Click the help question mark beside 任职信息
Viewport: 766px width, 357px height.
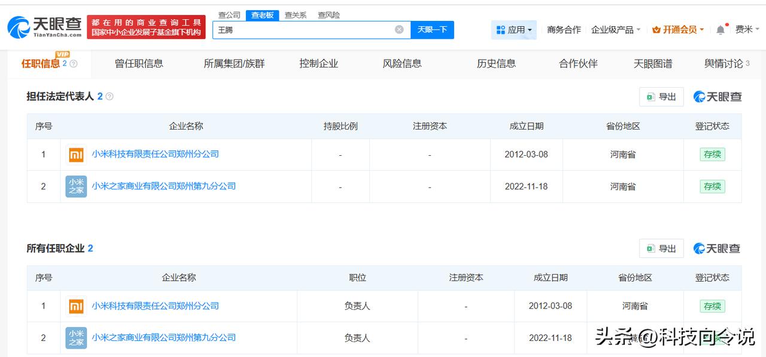pos(74,64)
